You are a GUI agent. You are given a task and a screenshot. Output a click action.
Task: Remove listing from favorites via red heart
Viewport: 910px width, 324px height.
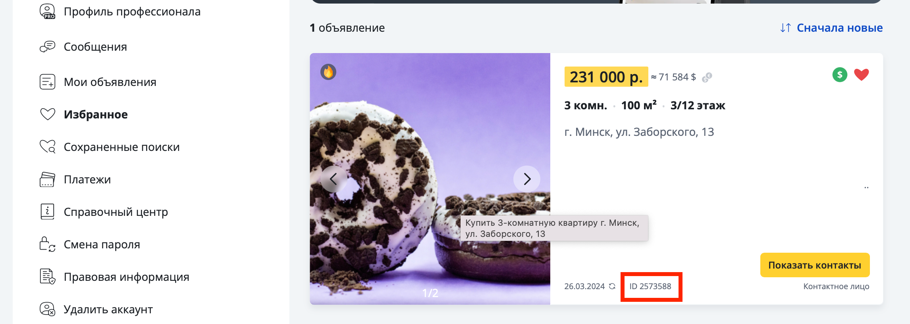(x=862, y=75)
